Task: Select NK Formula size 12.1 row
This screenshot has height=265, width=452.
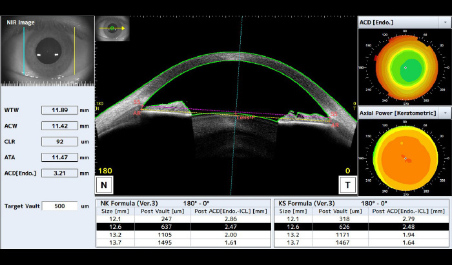Action: [183, 219]
